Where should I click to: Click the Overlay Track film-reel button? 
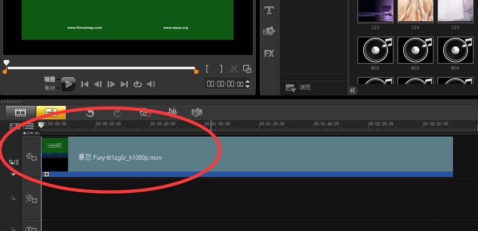click(32, 198)
